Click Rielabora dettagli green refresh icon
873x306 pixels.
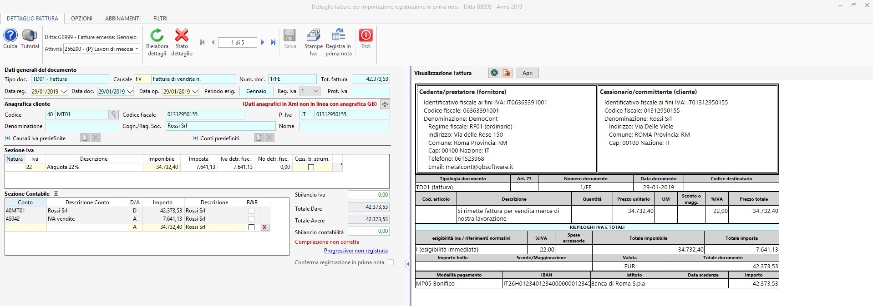tap(157, 35)
